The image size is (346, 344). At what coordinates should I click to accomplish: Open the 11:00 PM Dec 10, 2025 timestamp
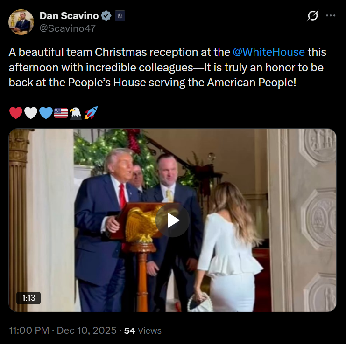pos(63,330)
